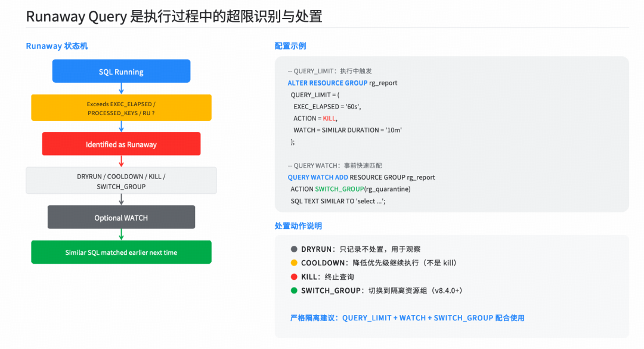Click the -- QUERY_LIMIT comment line

click(330, 71)
